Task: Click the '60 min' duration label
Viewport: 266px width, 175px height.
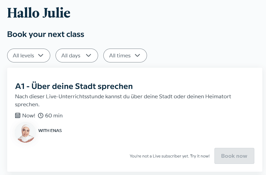Action: 54,116
